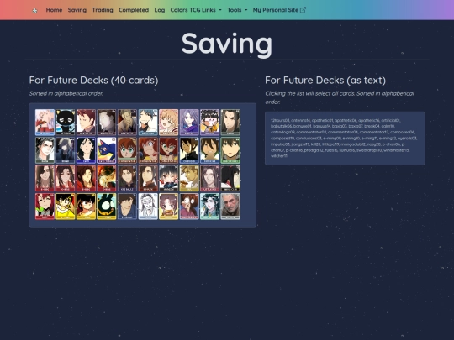Click the catsndogs09 blue cat card
The height and width of the screenshot is (340, 454).
pyautogui.click(x=107, y=150)
